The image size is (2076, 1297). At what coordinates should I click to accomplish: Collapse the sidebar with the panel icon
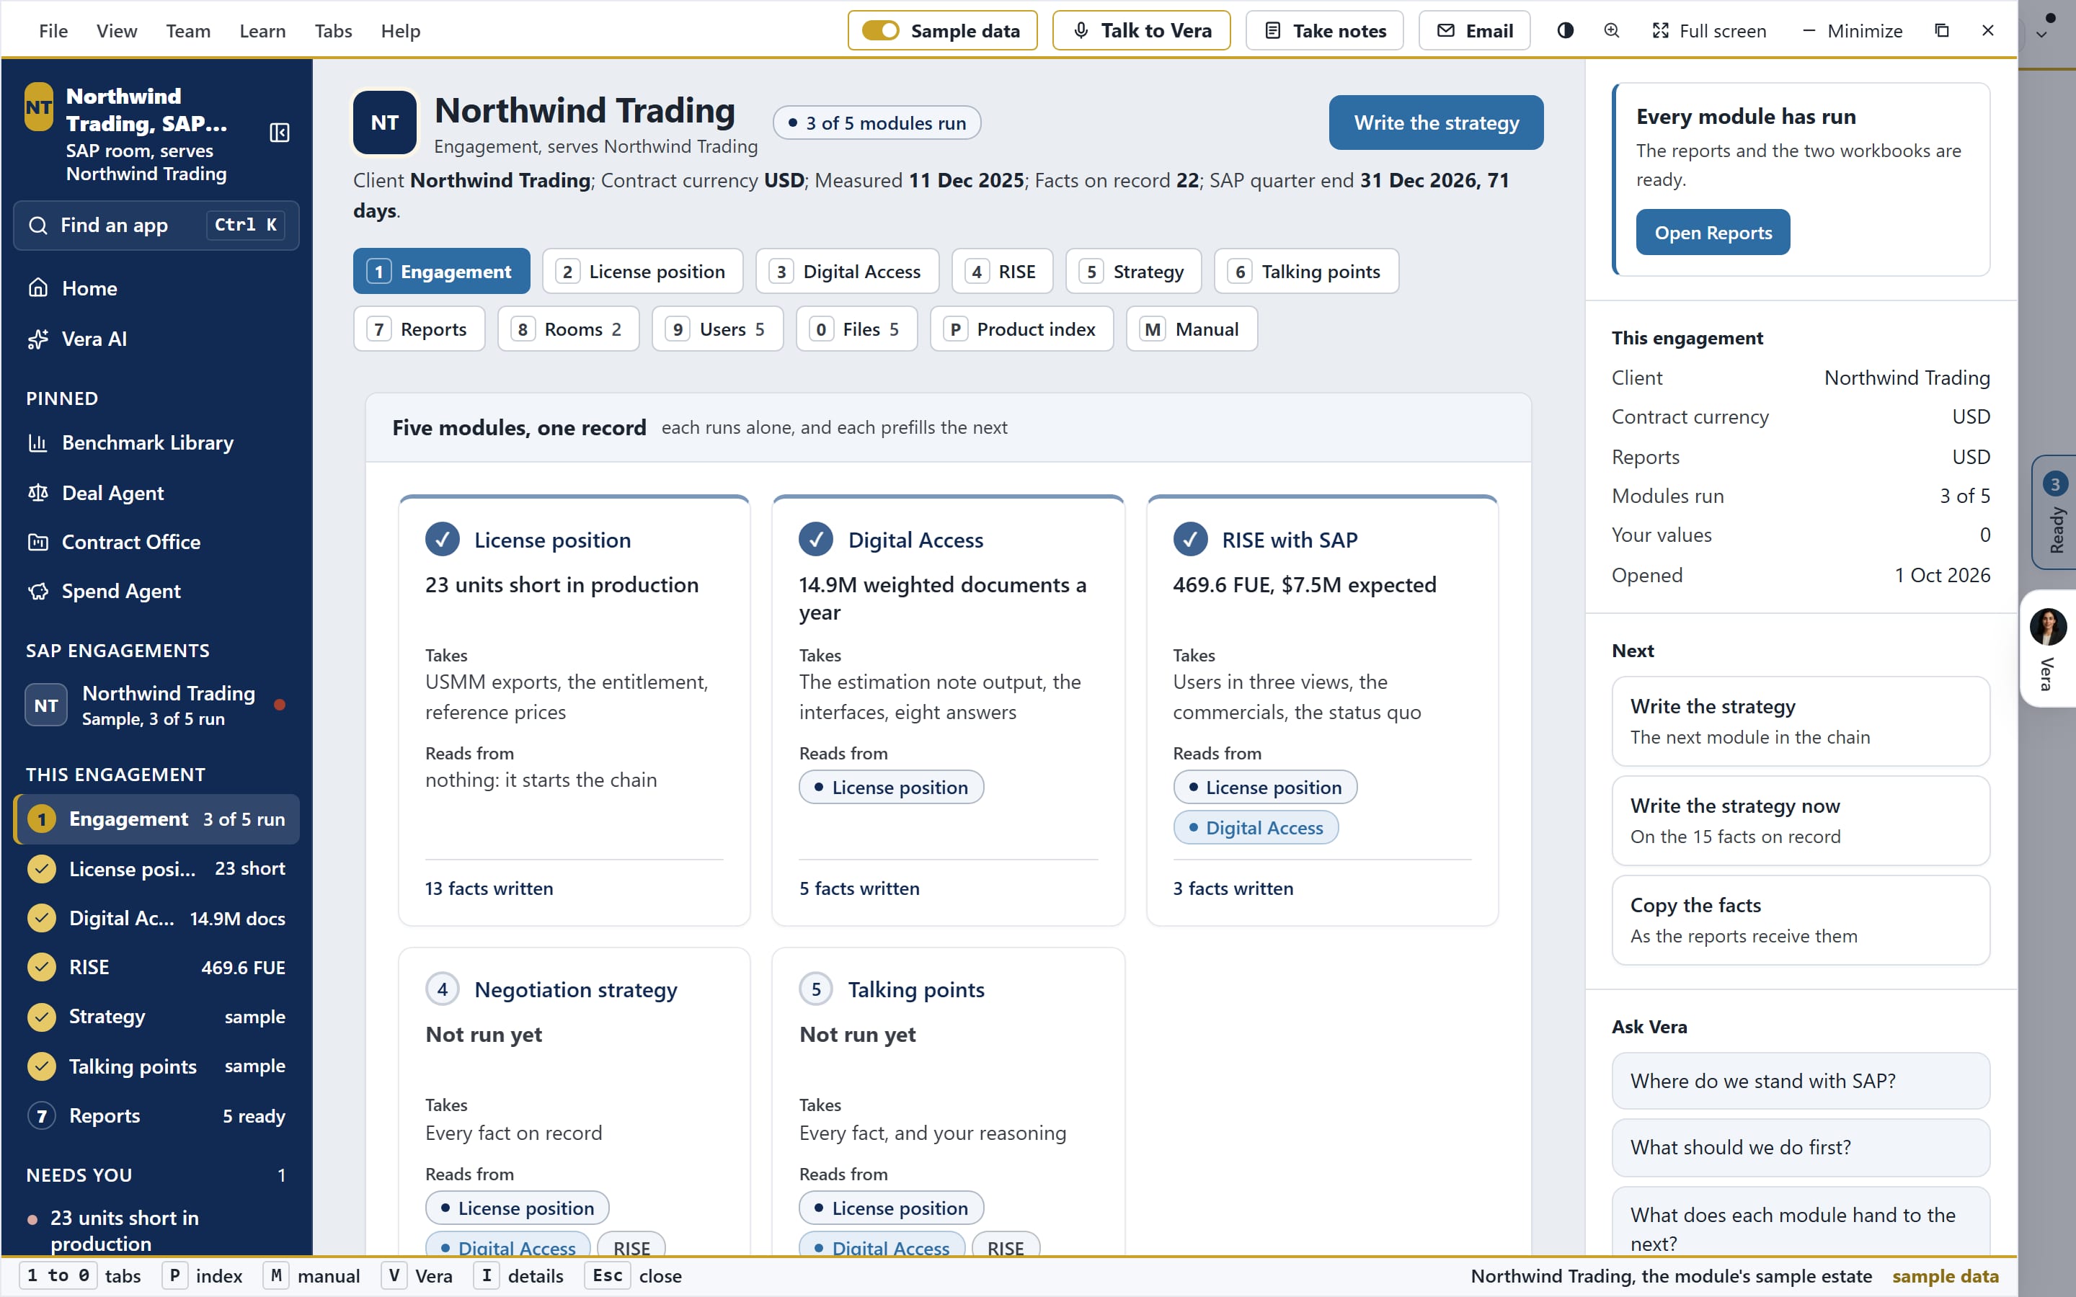coord(280,132)
